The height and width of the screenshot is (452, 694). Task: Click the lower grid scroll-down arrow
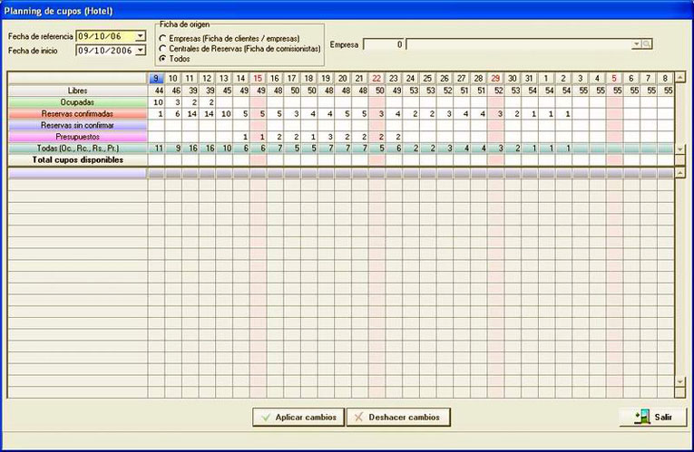coord(679,381)
